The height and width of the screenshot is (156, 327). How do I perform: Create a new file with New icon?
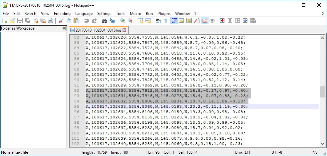click(5, 21)
